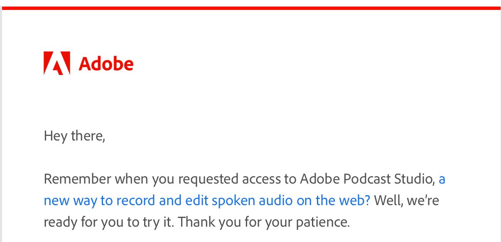Click the word "record" in the blue link

[137, 201]
